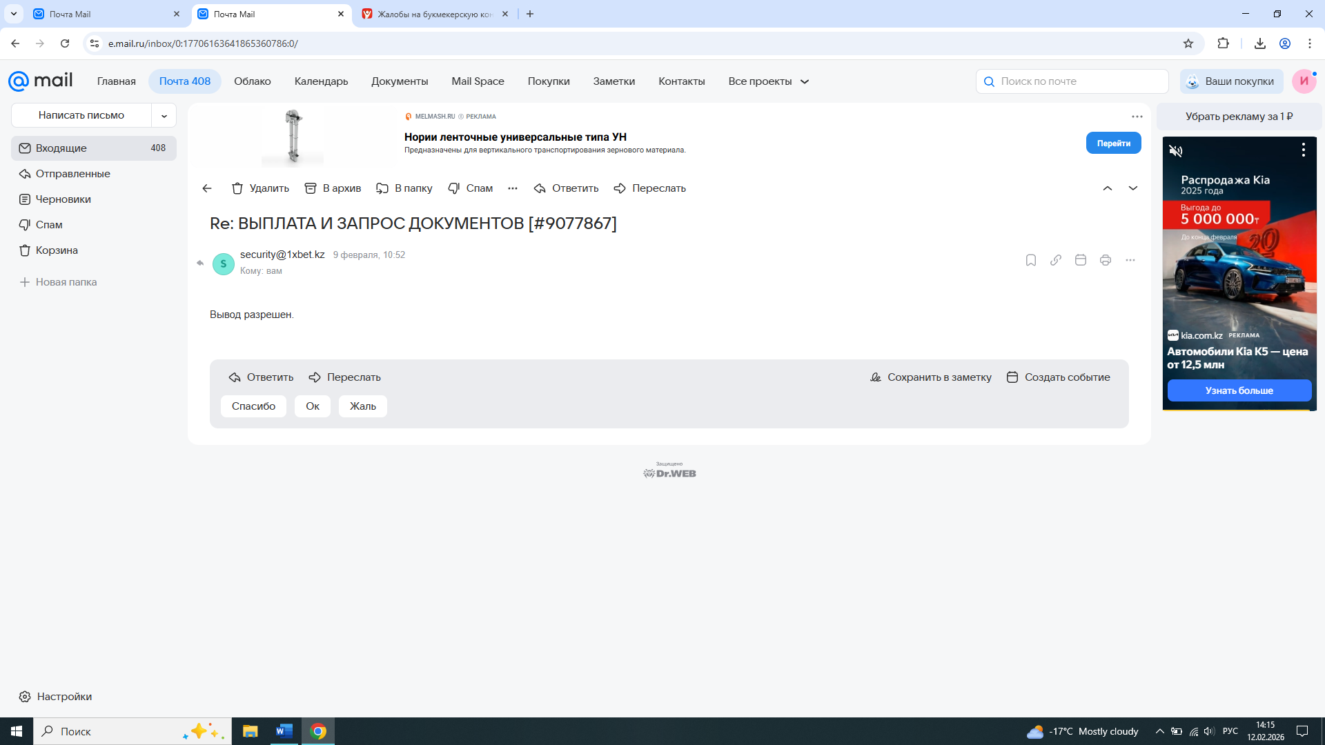Image resolution: width=1325 pixels, height=745 pixels.
Task: Click the copy link icon on email
Action: point(1055,260)
